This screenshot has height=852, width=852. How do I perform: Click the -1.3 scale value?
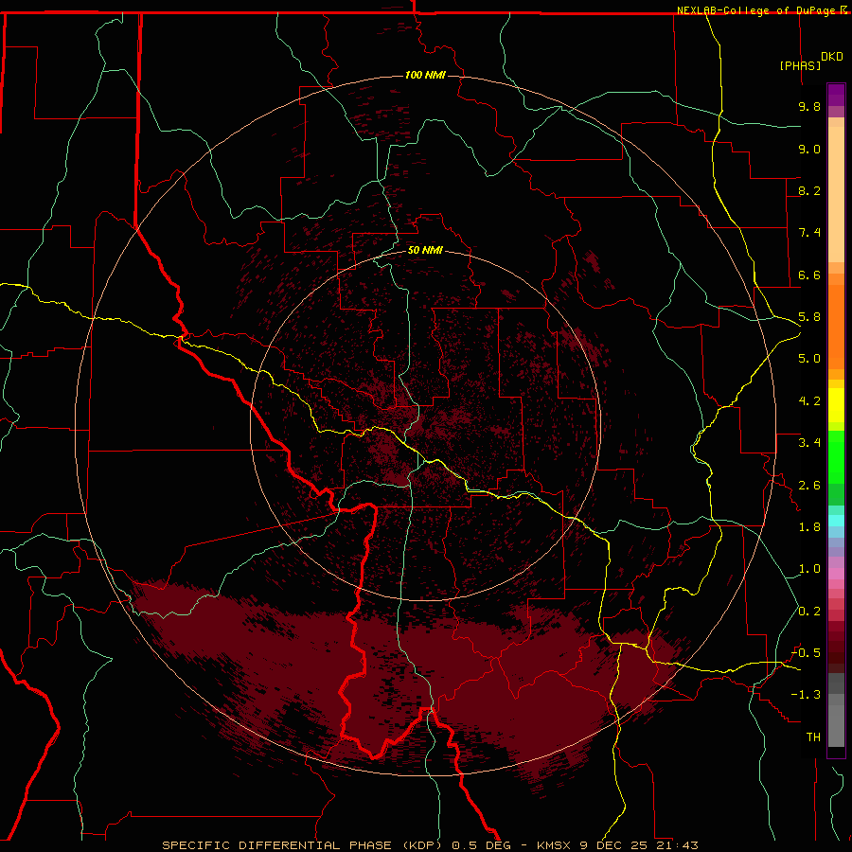coord(807,695)
